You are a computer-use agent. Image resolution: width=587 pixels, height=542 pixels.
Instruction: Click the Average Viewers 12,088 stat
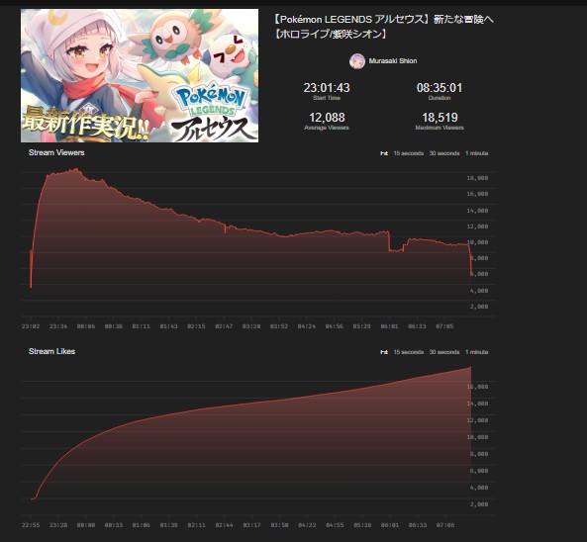coord(327,121)
